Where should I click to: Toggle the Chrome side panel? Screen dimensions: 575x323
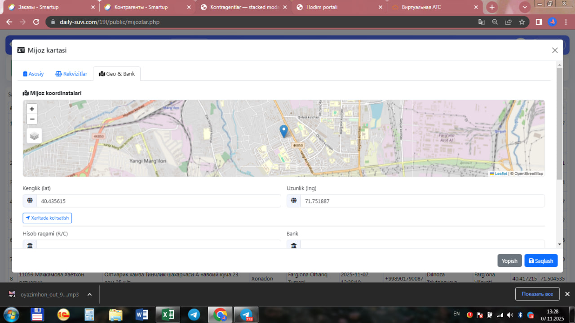[x=539, y=22]
